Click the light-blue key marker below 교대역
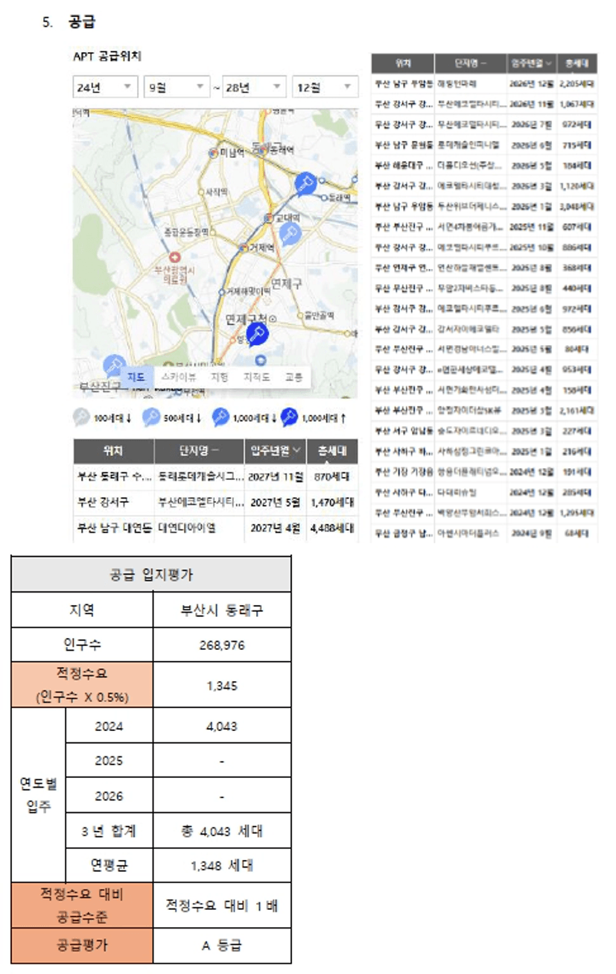The height and width of the screenshot is (974, 616). (289, 236)
